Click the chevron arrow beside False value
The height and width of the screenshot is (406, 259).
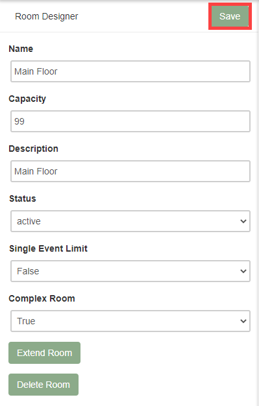243,271
